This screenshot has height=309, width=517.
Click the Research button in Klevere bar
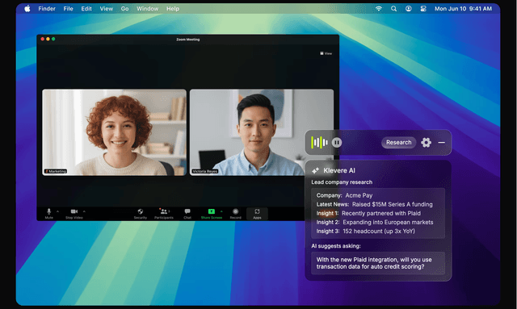coord(398,142)
